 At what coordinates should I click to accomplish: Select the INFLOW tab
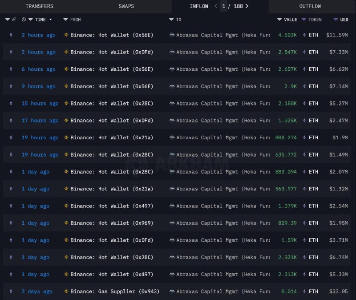[199, 6]
